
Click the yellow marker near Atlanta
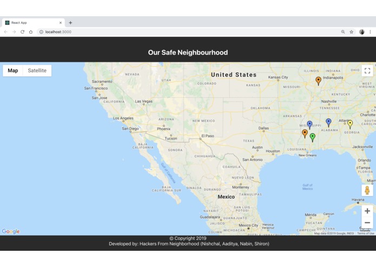point(350,124)
